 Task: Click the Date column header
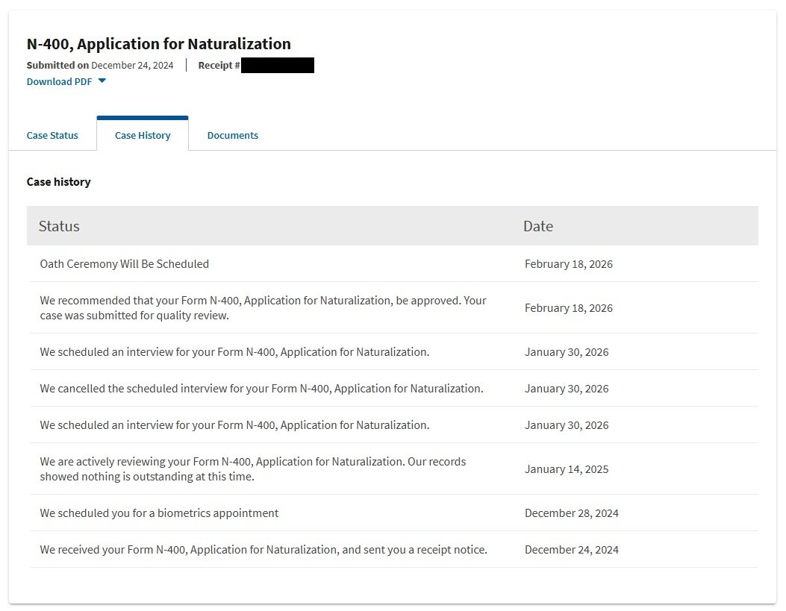click(x=538, y=226)
